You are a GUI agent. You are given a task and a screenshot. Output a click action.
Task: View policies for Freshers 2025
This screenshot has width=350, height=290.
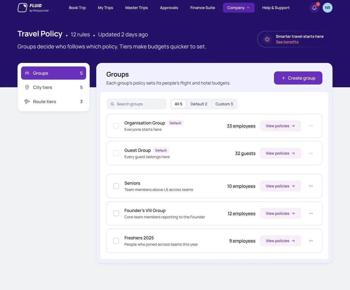click(281, 241)
